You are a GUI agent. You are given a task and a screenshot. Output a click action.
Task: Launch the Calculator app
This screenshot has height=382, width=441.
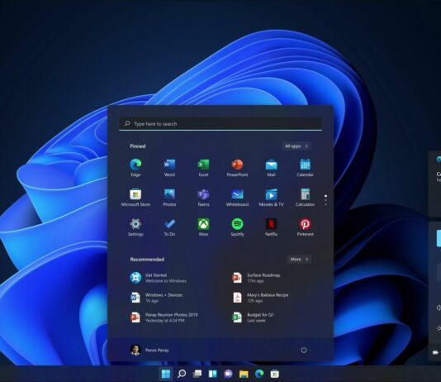(306, 198)
